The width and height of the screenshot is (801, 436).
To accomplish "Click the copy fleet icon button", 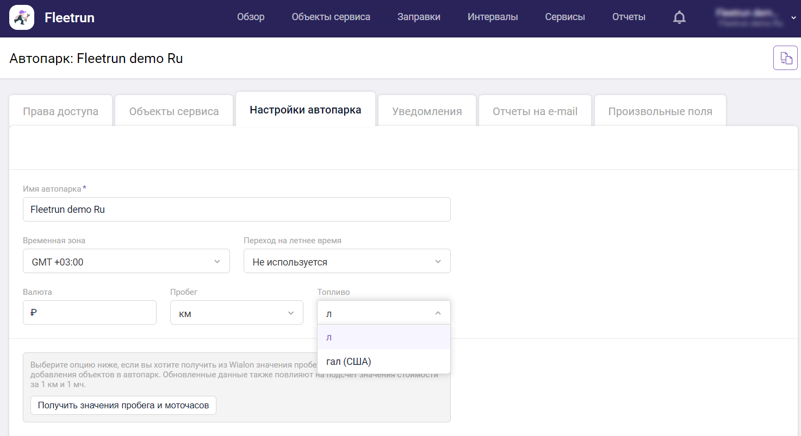I will [785, 58].
